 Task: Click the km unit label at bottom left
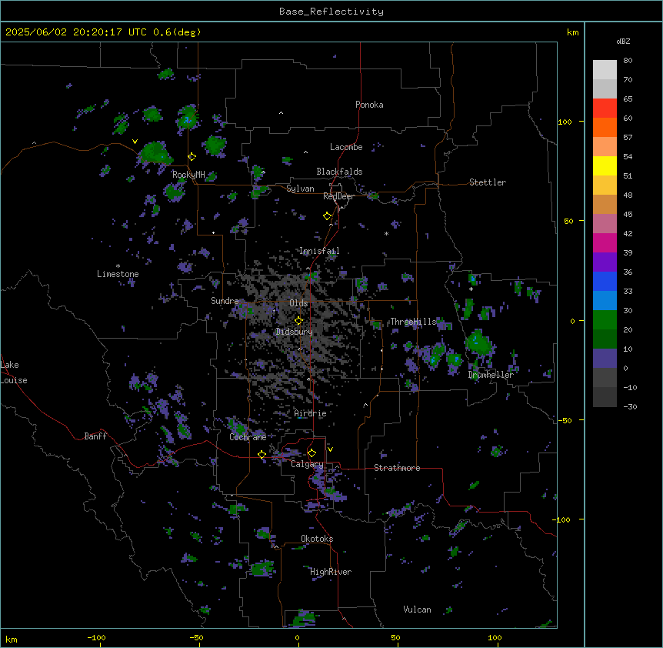click(12, 640)
